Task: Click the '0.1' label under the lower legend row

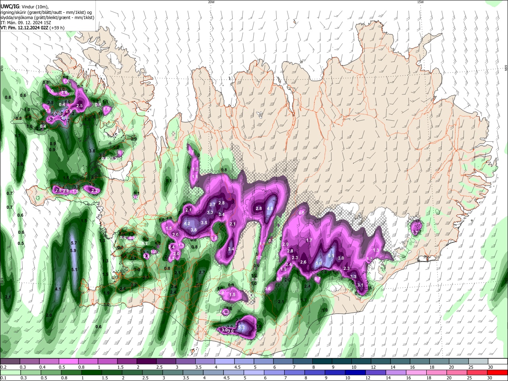Action: pyautogui.click(x=3, y=378)
